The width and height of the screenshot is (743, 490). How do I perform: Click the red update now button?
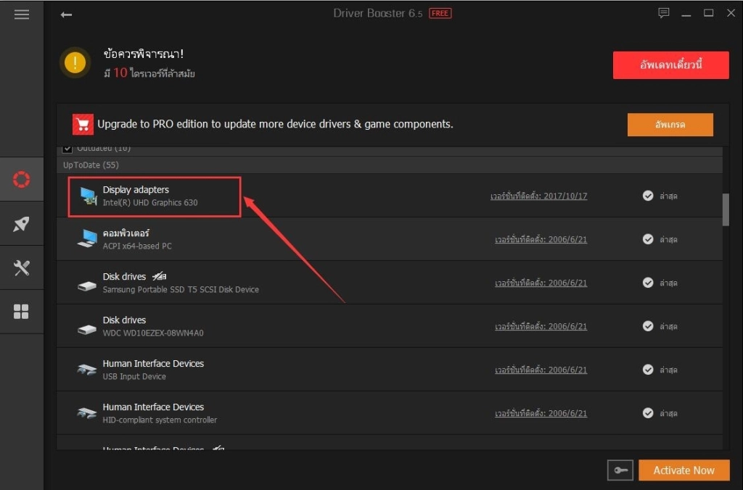(670, 65)
